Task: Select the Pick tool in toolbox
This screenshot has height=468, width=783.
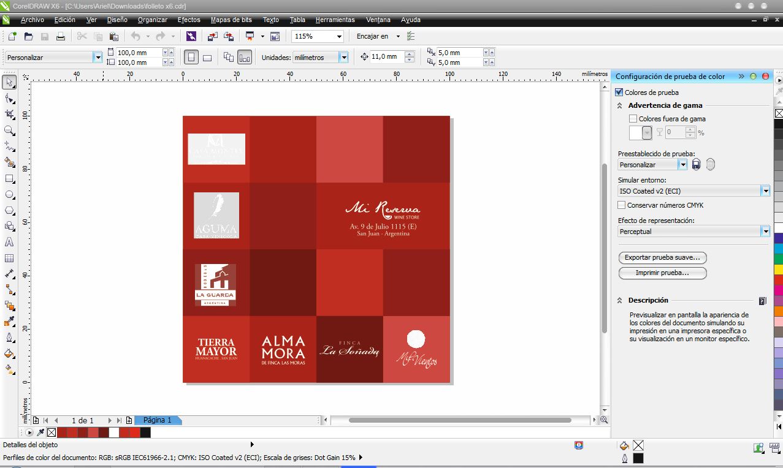Action: click(x=9, y=82)
